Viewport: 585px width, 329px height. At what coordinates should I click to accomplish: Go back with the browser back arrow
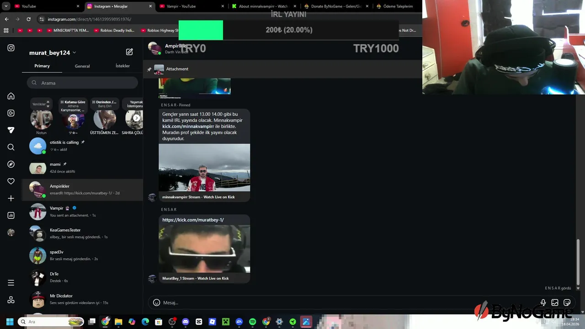tap(6, 19)
